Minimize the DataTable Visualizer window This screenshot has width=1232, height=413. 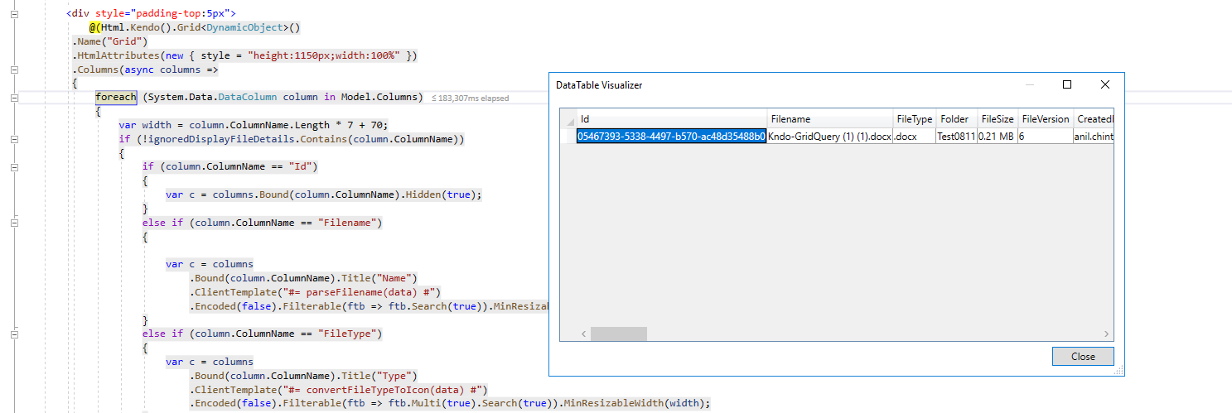tap(1030, 84)
